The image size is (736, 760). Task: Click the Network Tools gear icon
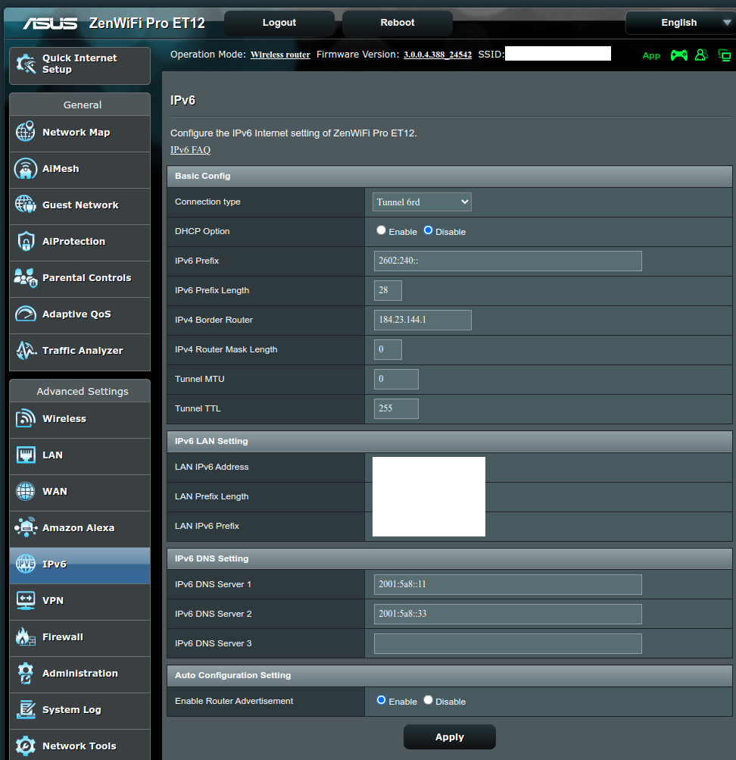(x=26, y=746)
